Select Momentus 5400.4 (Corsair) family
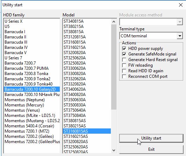Screen dimensions: 186x156 pyautogui.click(x=32, y=126)
